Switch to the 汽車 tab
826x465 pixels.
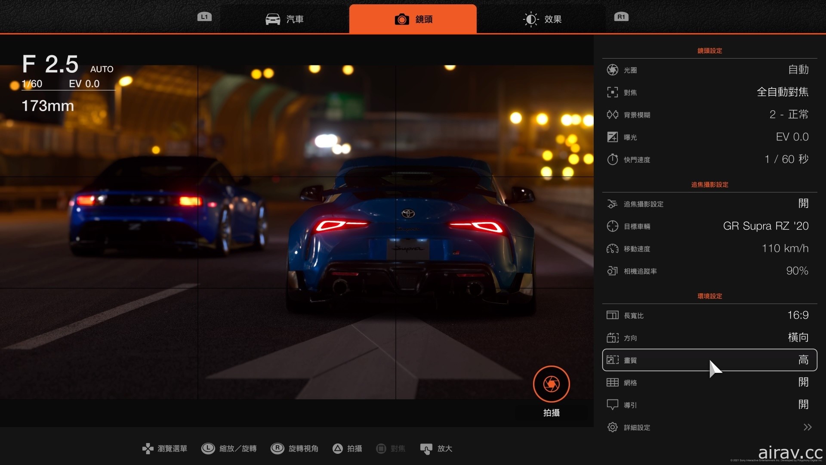click(284, 19)
